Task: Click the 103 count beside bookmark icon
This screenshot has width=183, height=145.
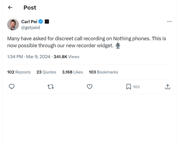Action: 136,87
